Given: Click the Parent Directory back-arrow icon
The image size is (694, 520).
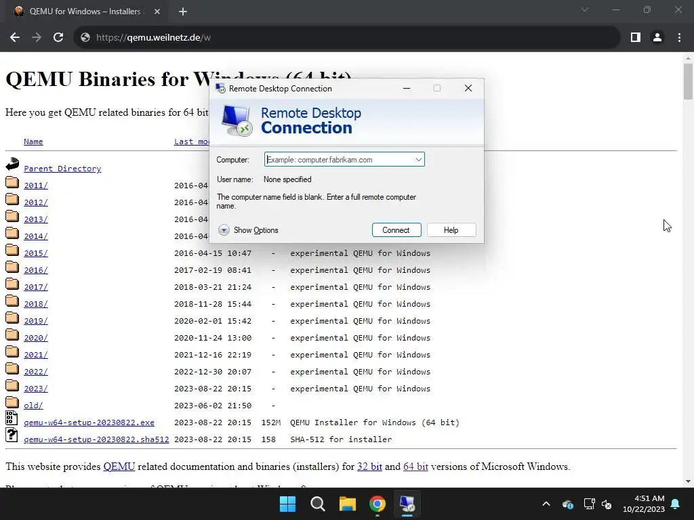Looking at the screenshot, I should click(12, 164).
